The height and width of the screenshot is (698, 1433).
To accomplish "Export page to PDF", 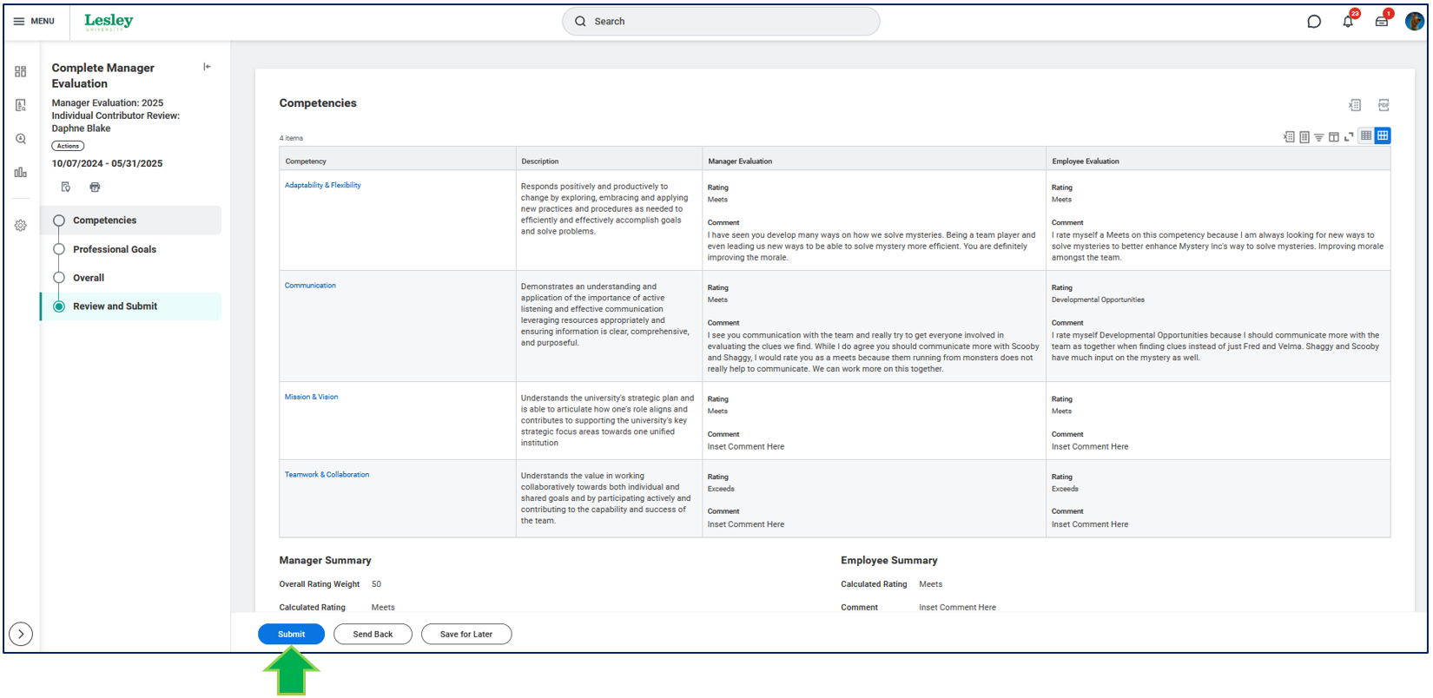I will click(1383, 105).
